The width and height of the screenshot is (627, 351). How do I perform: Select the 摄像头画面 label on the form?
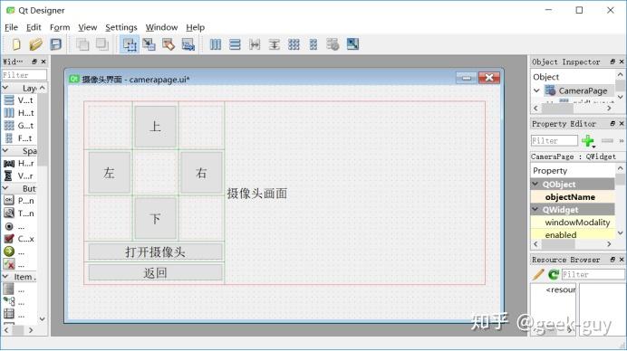pyautogui.click(x=257, y=194)
